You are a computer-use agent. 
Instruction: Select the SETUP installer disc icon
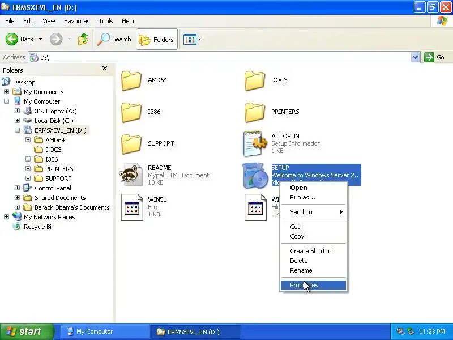tap(254, 175)
